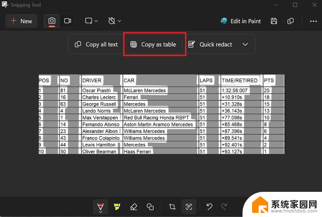
Task: Select the text Lando Norris
Action: pyautogui.click(x=96, y=111)
